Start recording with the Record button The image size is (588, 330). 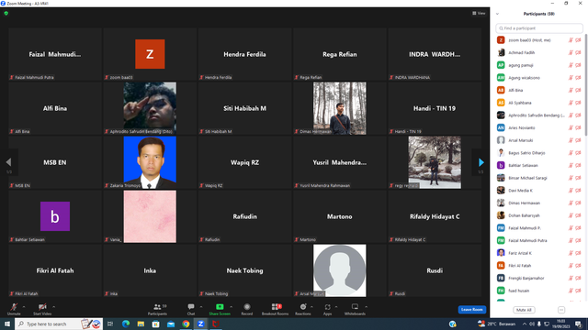(x=247, y=309)
